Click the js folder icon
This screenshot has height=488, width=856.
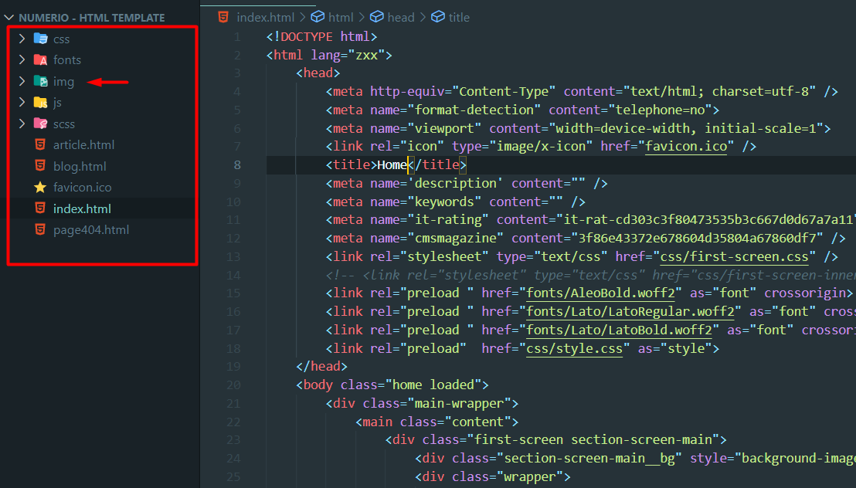(40, 102)
